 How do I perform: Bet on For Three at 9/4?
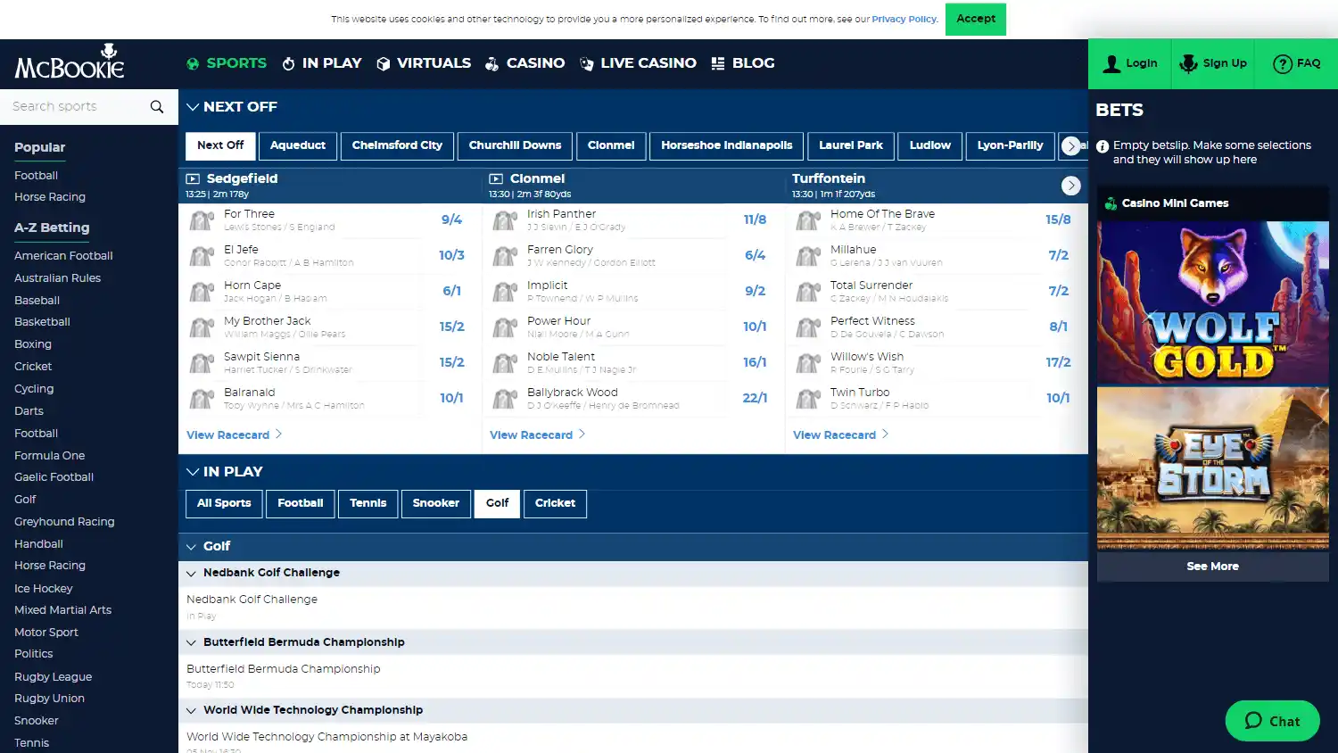452,220
